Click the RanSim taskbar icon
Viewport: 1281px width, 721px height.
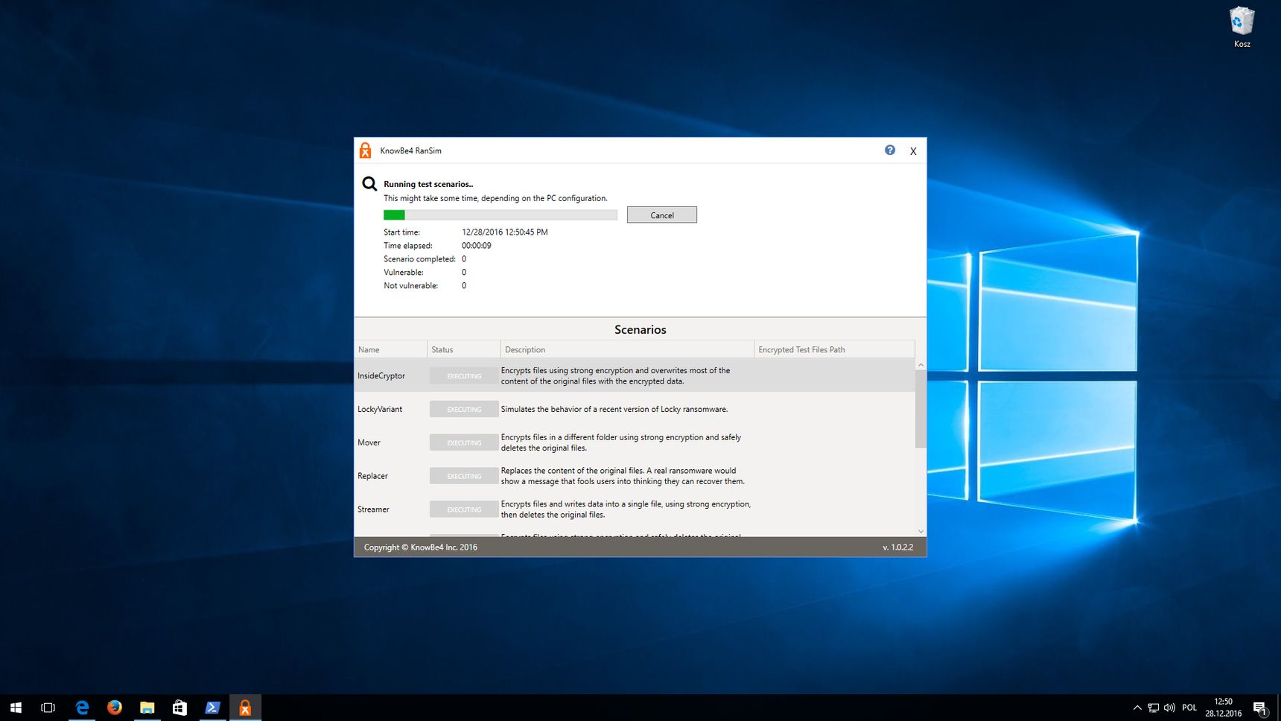(x=245, y=708)
